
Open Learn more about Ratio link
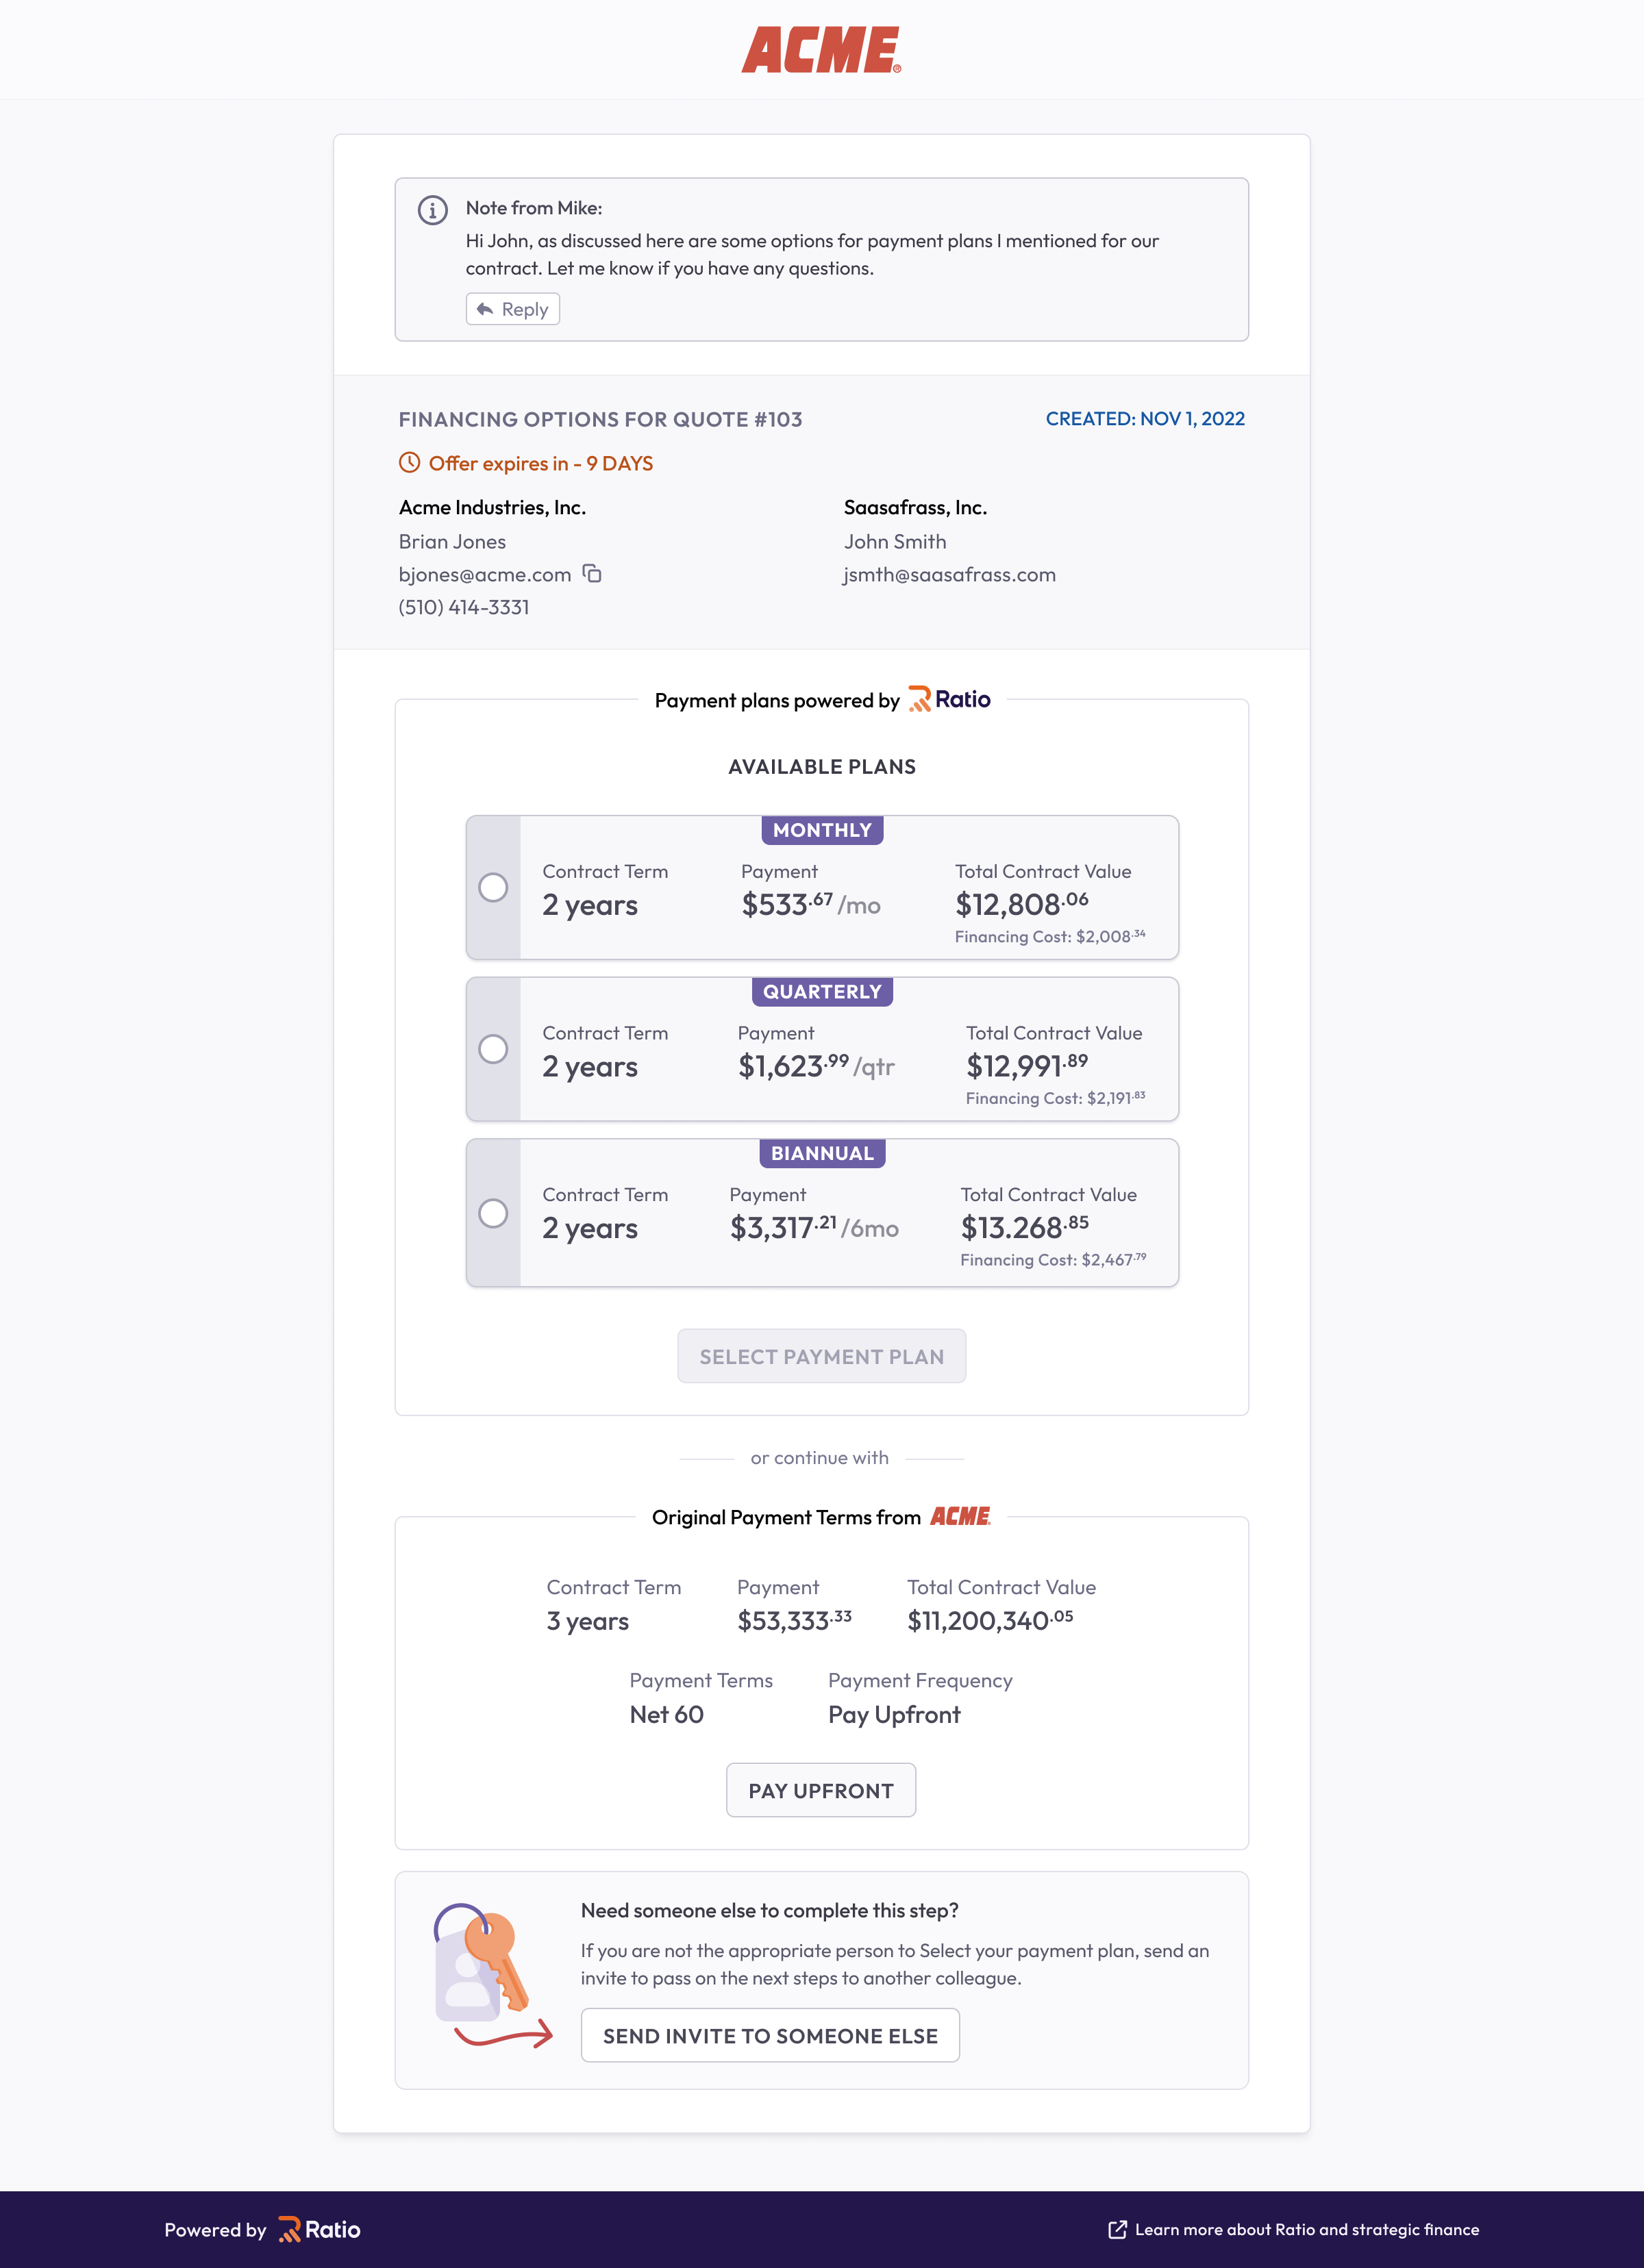1307,2230
